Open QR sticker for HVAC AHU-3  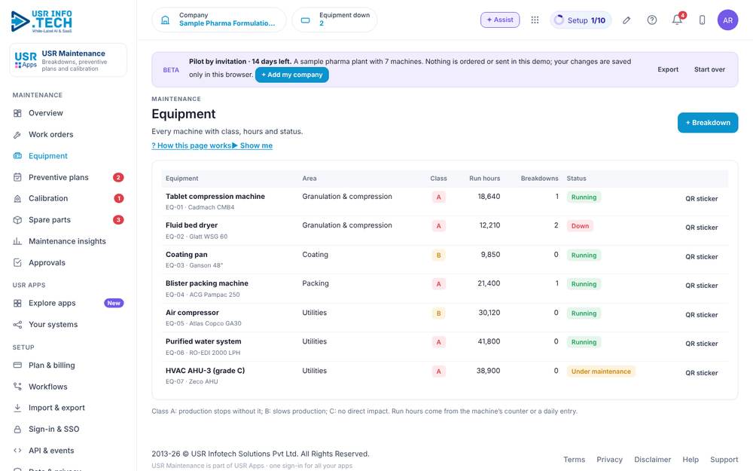[701, 373]
